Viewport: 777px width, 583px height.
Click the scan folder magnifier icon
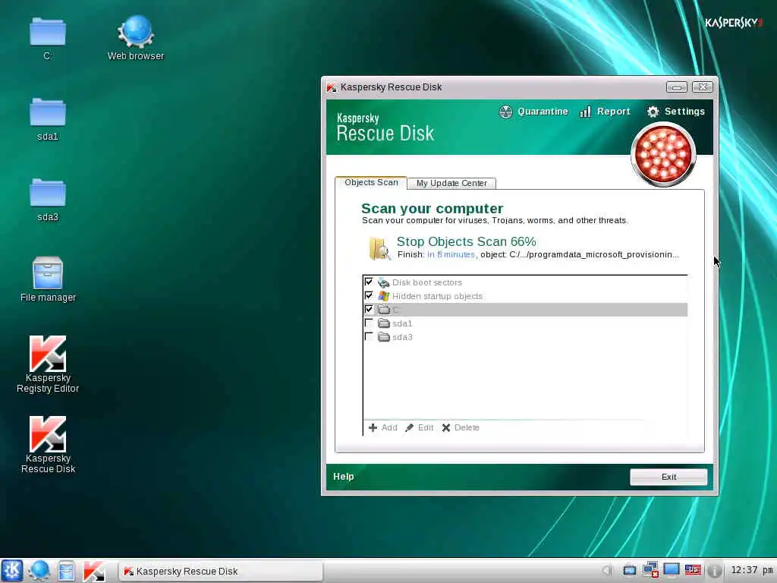click(379, 248)
